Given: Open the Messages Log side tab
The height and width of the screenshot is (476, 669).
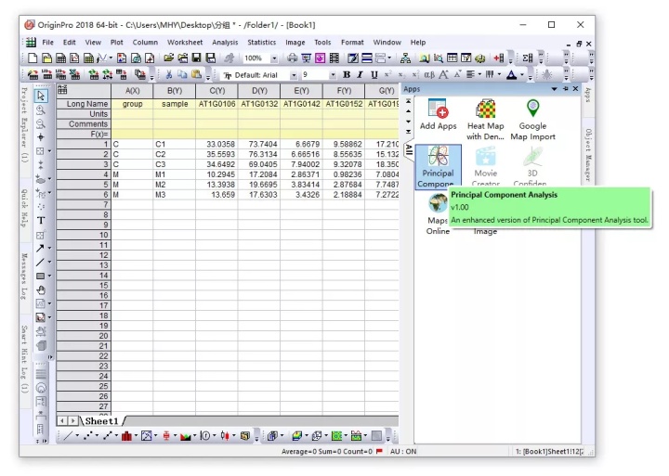Looking at the screenshot, I should (25, 277).
